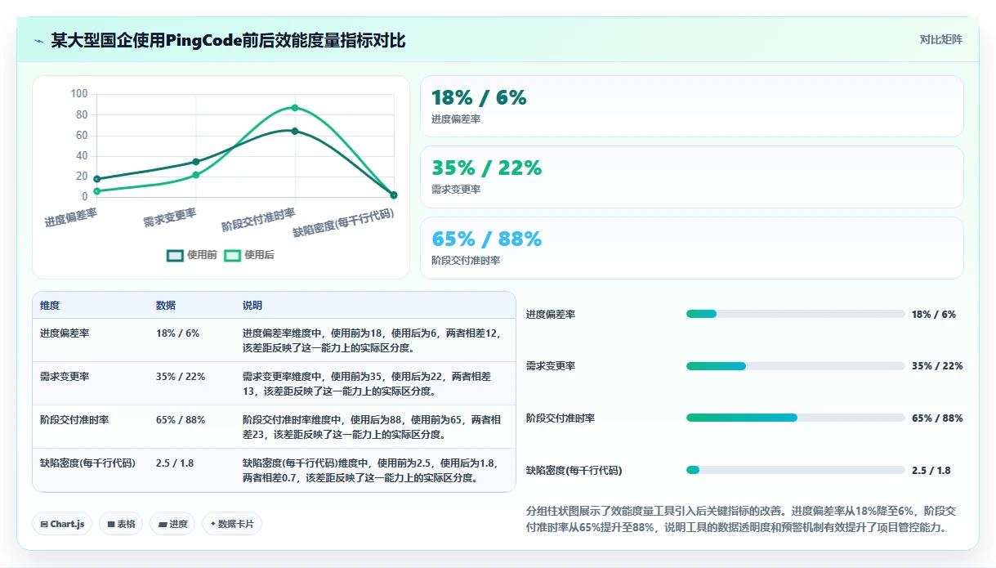Click the 数据卡片 tag button
This screenshot has height=568, width=996.
tap(232, 524)
